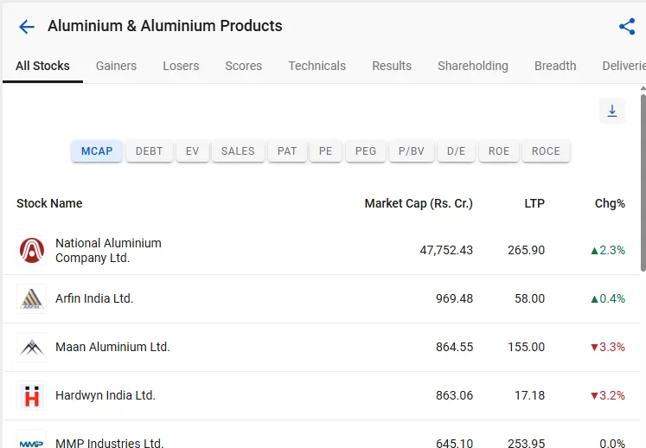The image size is (646, 448).
Task: Click LTP value 58.00
Action: pos(529,298)
